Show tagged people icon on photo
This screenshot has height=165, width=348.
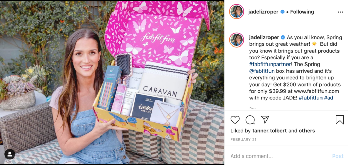10,154
